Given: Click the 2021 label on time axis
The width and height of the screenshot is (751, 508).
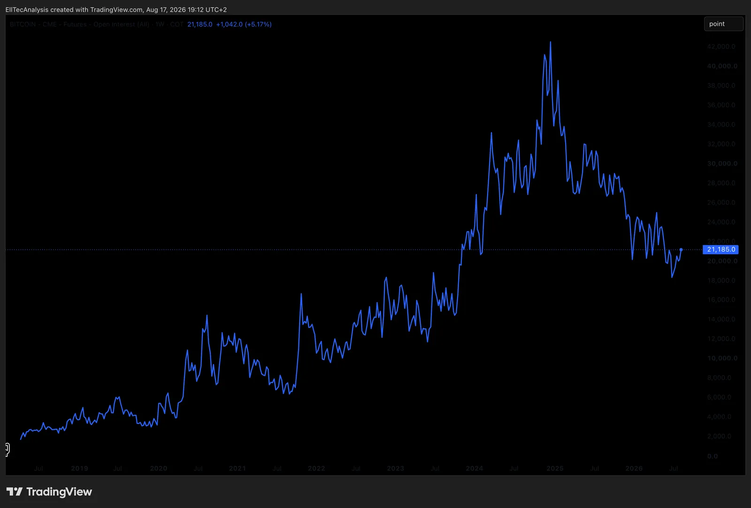Looking at the screenshot, I should (x=238, y=468).
